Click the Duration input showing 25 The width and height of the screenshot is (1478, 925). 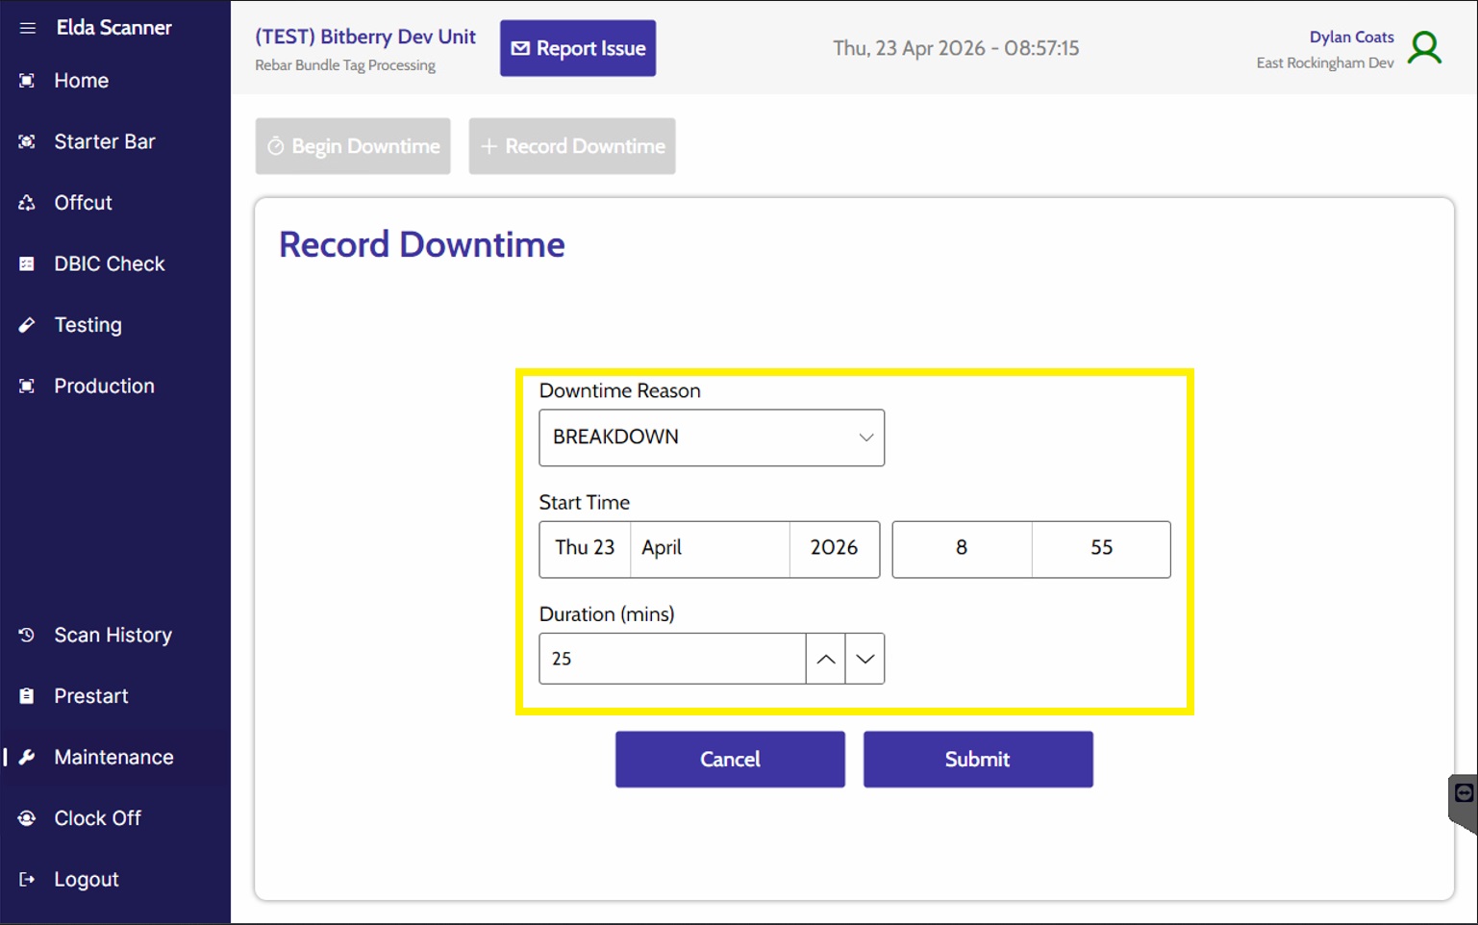(x=672, y=659)
